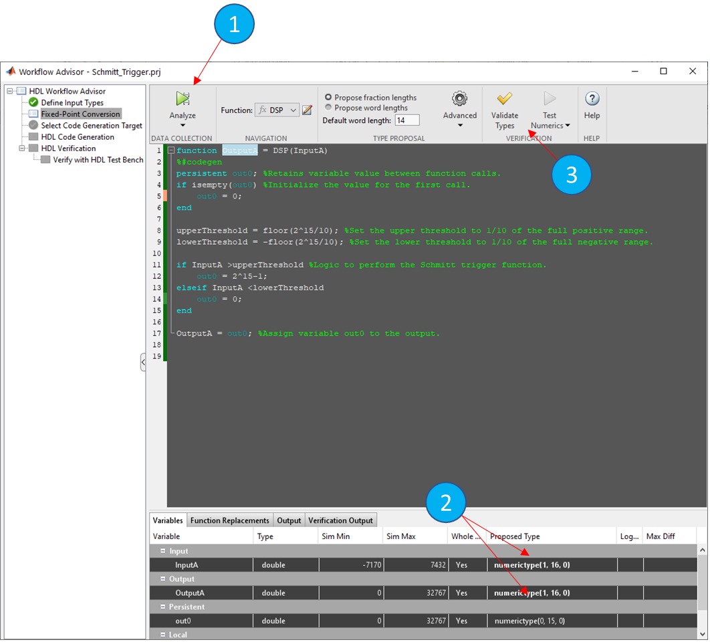Click the Validate Types checkmark icon
The height and width of the screenshot is (642, 710).
pos(504,99)
